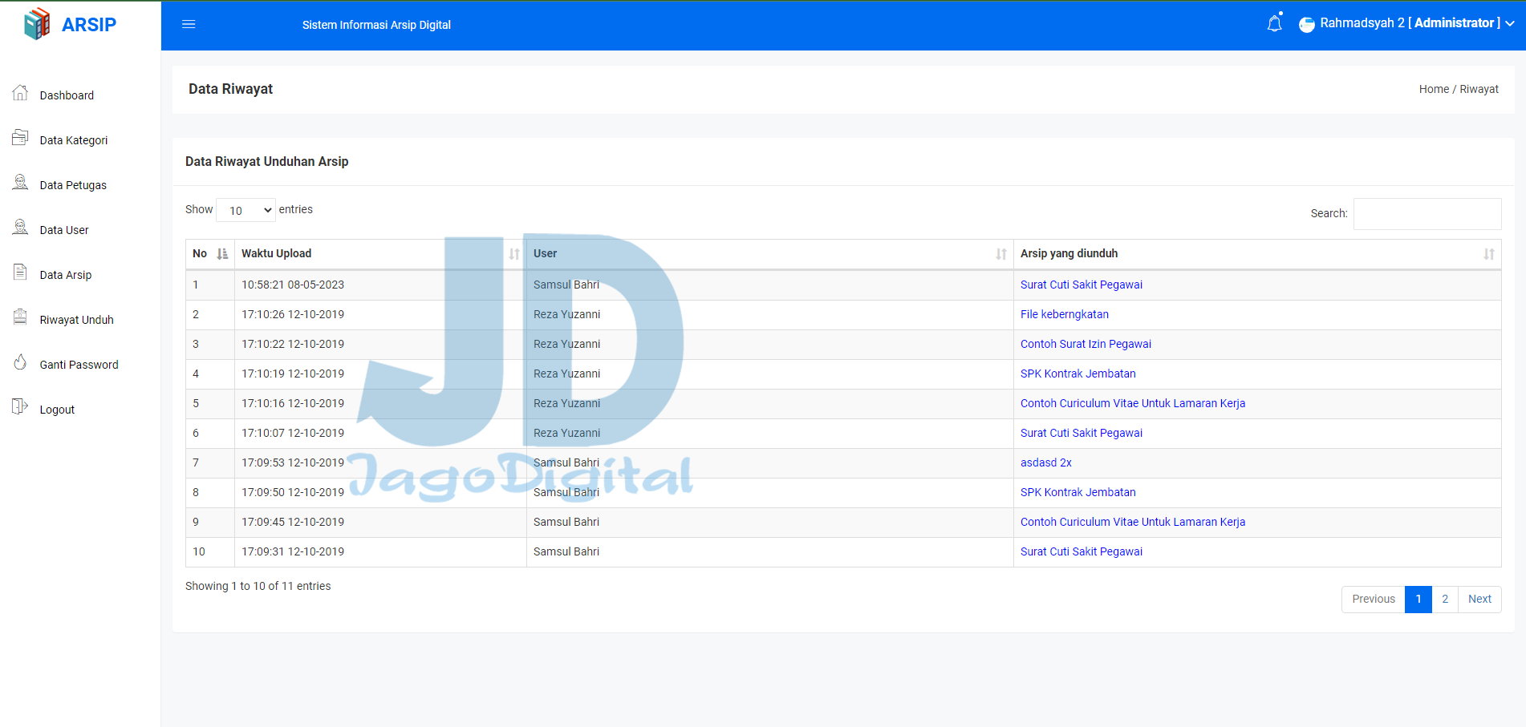Image resolution: width=1526 pixels, height=727 pixels.
Task: Open the File keberngkatan archive link
Action: point(1064,314)
